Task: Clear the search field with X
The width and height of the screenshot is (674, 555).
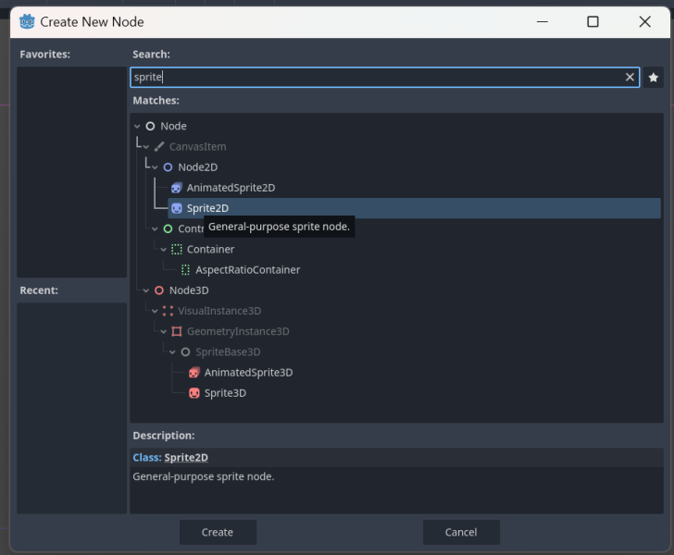Action: coord(630,78)
